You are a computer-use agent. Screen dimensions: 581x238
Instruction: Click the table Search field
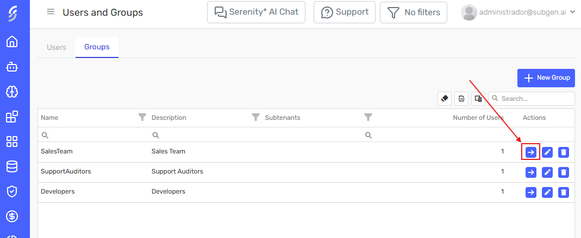(x=536, y=99)
